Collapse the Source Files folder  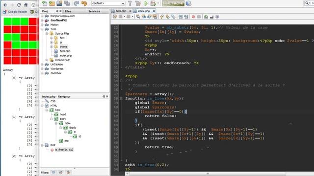point(47,34)
